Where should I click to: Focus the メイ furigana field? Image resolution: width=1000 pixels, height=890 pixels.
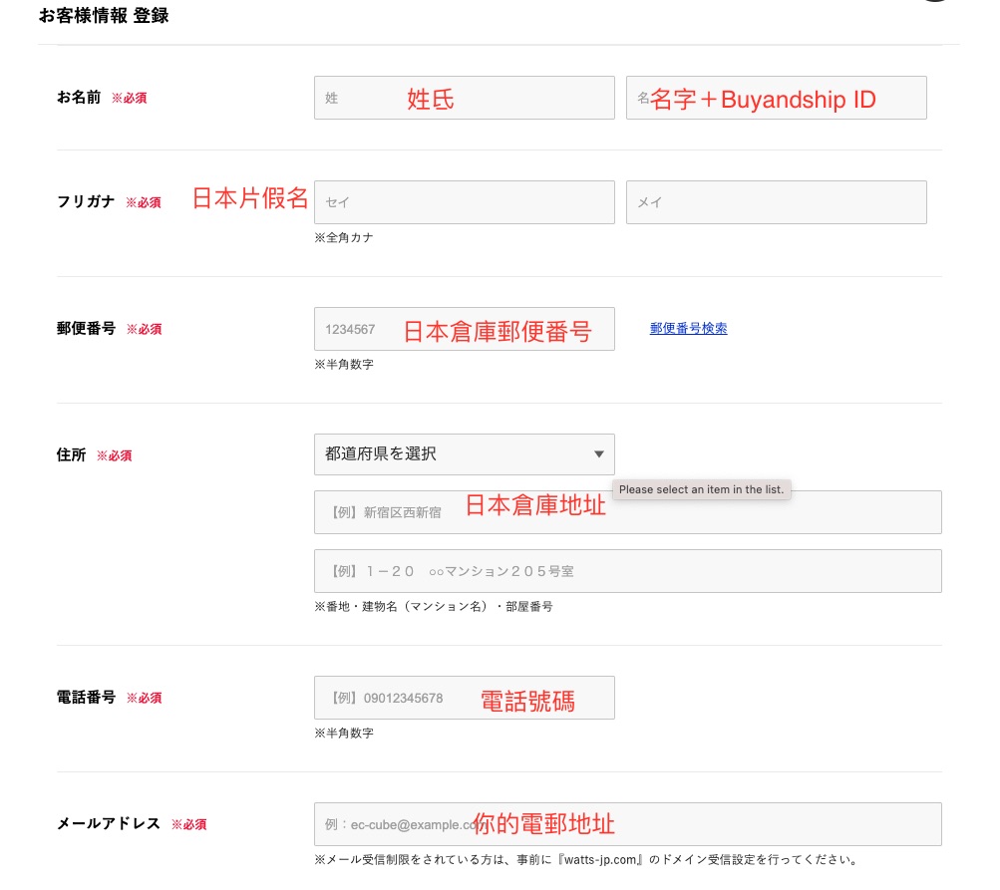point(776,202)
